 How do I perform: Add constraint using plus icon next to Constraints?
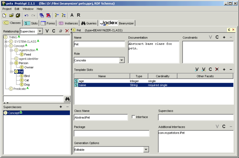pyautogui.click(x=224, y=37)
